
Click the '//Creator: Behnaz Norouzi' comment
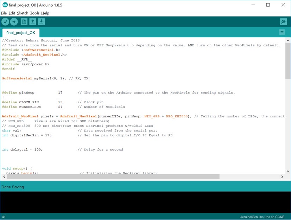(41, 40)
